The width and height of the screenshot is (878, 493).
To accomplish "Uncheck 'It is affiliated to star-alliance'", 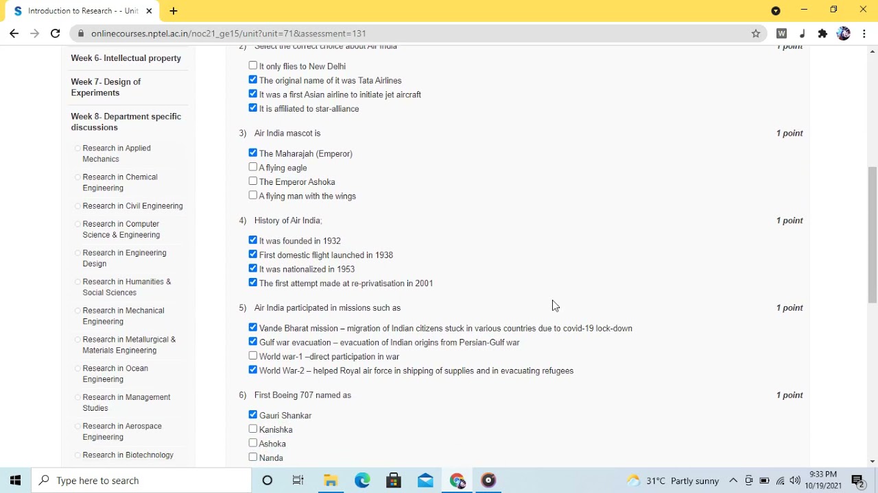I will point(253,108).
